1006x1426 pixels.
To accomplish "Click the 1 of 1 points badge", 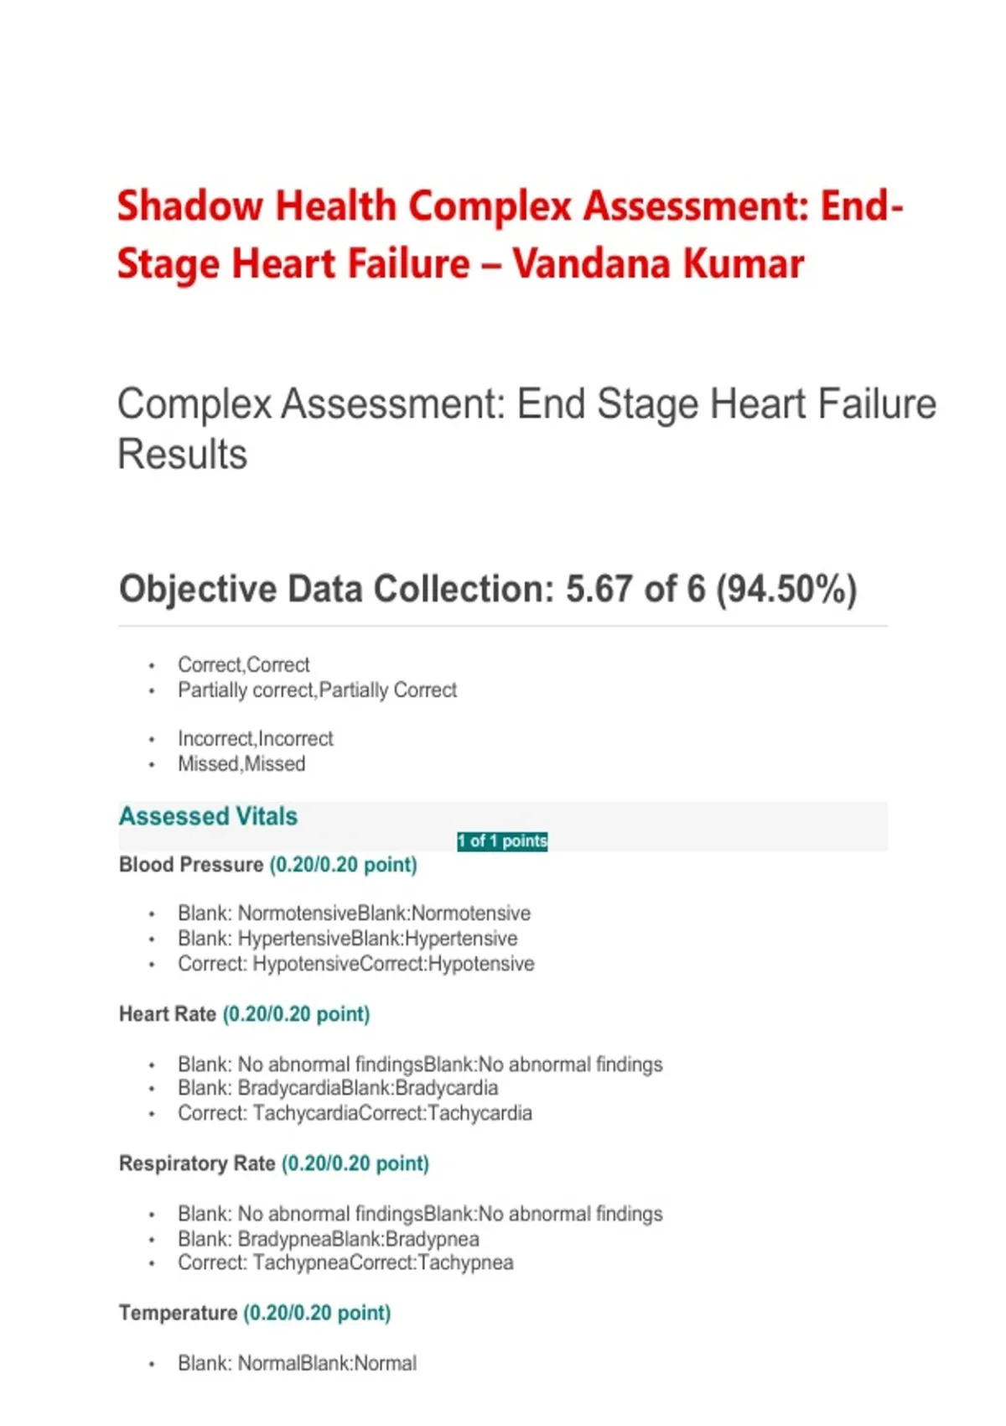I will (502, 841).
